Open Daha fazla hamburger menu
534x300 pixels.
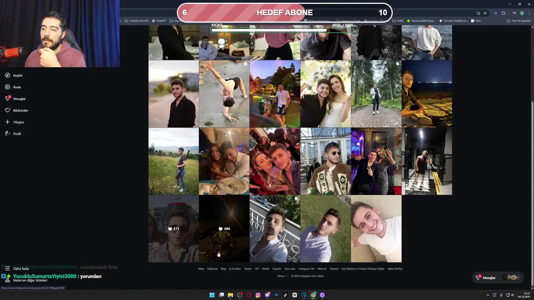(17, 269)
